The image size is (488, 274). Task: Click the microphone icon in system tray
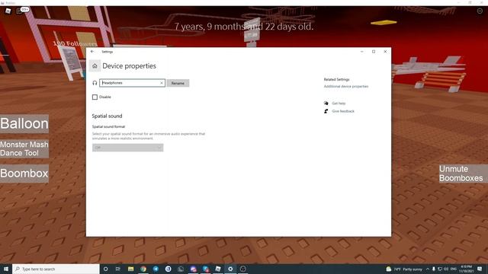pyautogui.click(x=434, y=269)
